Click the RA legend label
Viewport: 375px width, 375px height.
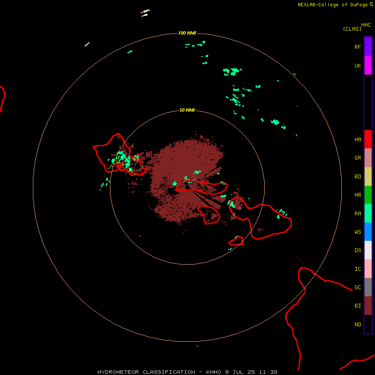357,214
